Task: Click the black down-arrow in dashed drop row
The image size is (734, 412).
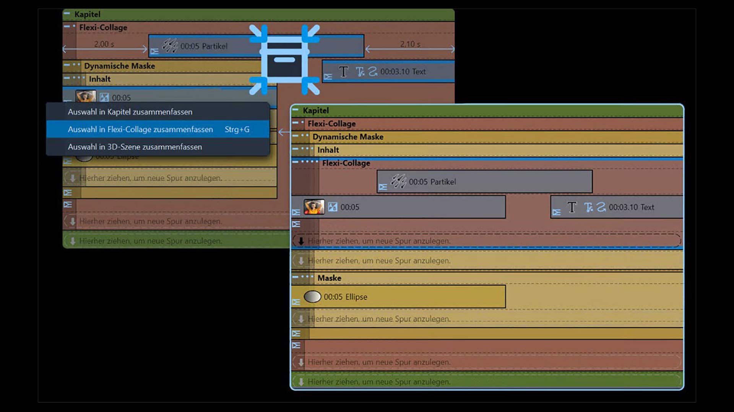Action: [x=301, y=241]
